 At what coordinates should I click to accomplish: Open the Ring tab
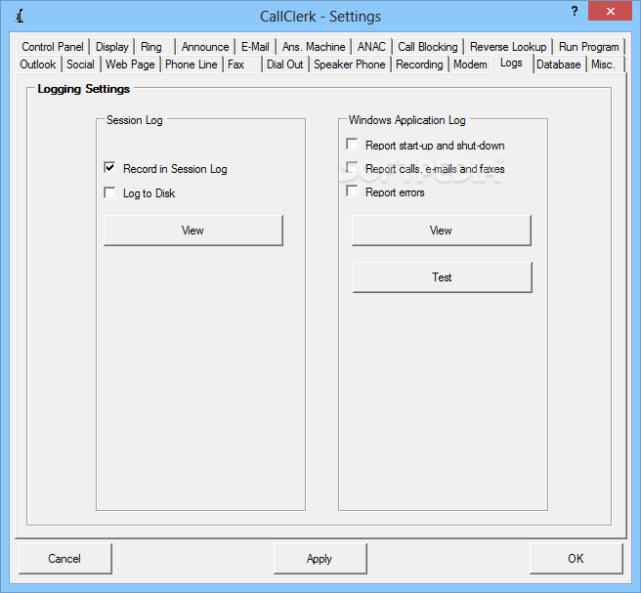point(155,47)
